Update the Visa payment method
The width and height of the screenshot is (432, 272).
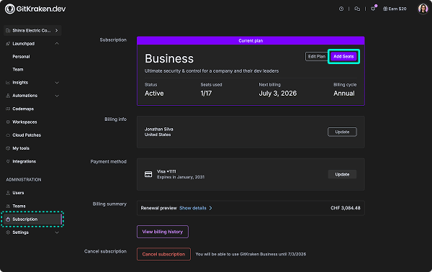click(x=342, y=174)
